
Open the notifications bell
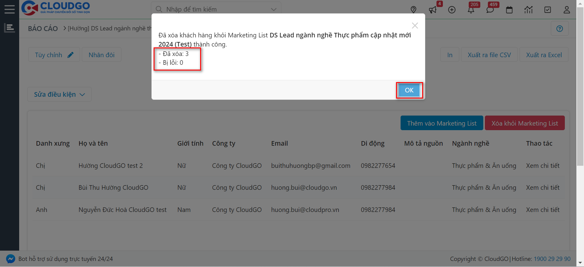pyautogui.click(x=471, y=10)
